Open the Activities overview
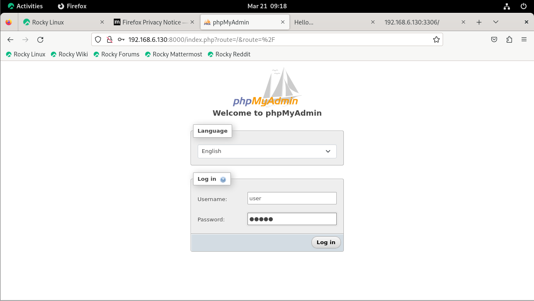The image size is (534, 301). [25, 6]
